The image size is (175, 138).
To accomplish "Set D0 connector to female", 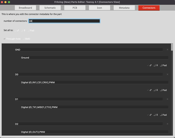I will 156,90.
